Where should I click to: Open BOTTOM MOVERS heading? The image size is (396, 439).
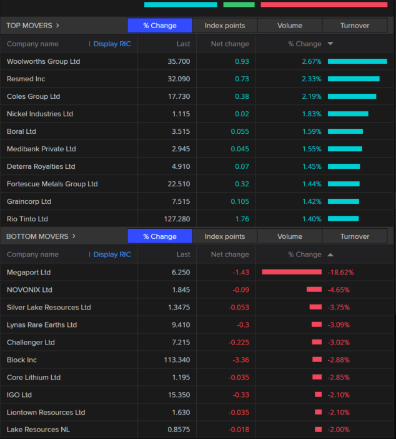pos(37,236)
